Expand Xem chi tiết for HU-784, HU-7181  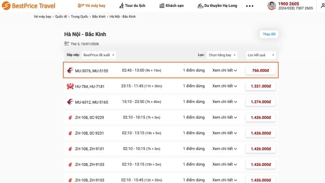[x=225, y=86]
